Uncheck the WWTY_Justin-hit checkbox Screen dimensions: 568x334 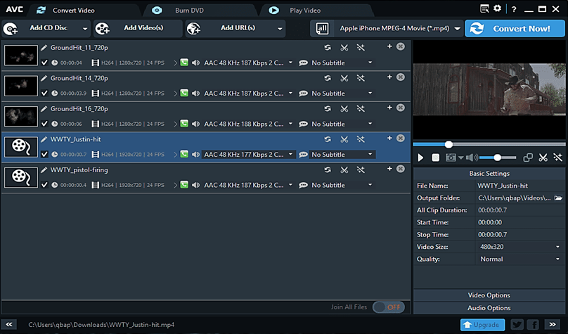44,154
